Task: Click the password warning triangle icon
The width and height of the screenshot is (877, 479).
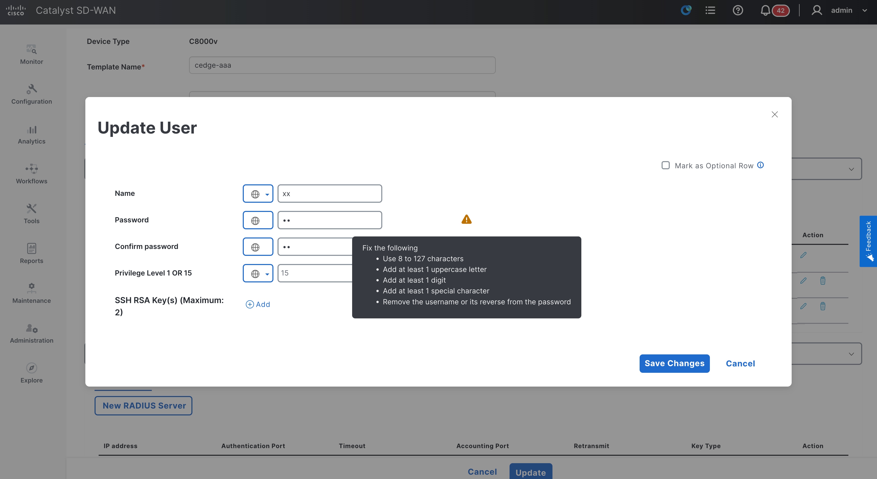Action: pos(466,219)
